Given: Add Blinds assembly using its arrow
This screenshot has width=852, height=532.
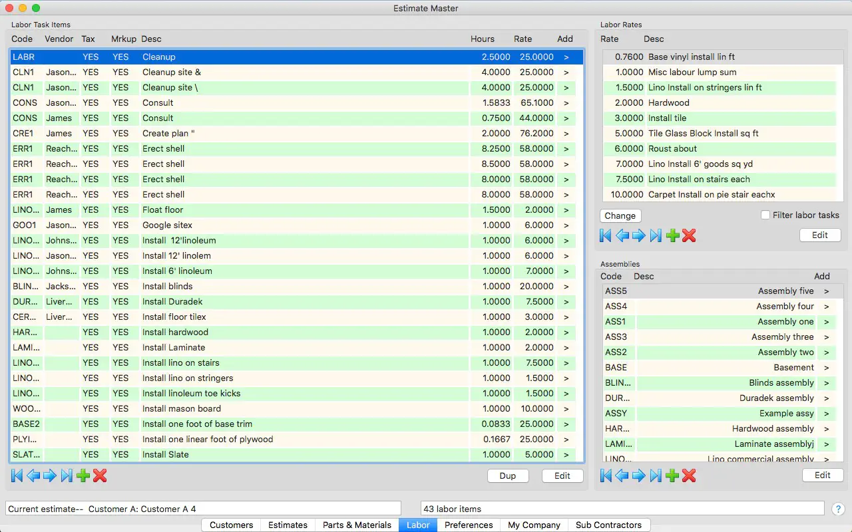Looking at the screenshot, I should (826, 383).
